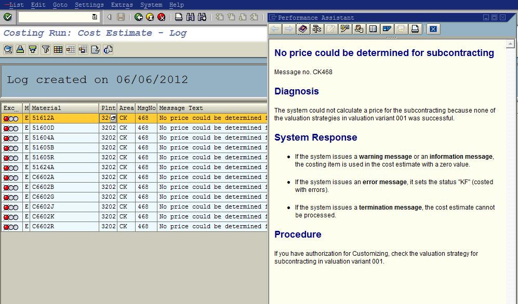Screen dimensions: 518x304
Task: Click the Set Filter funnel icon
Action: 46,49
